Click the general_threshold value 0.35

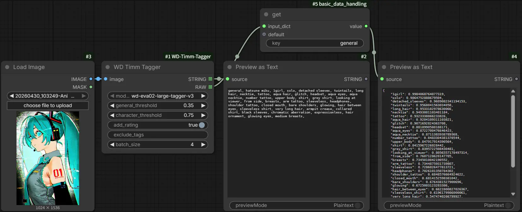[x=189, y=106]
